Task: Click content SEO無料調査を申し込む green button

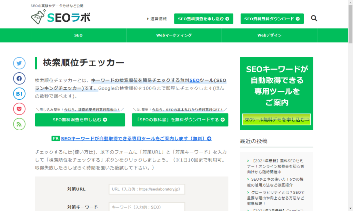Action: point(80,120)
